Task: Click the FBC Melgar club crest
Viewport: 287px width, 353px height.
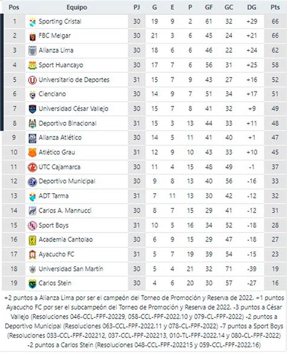Action: tap(33, 36)
